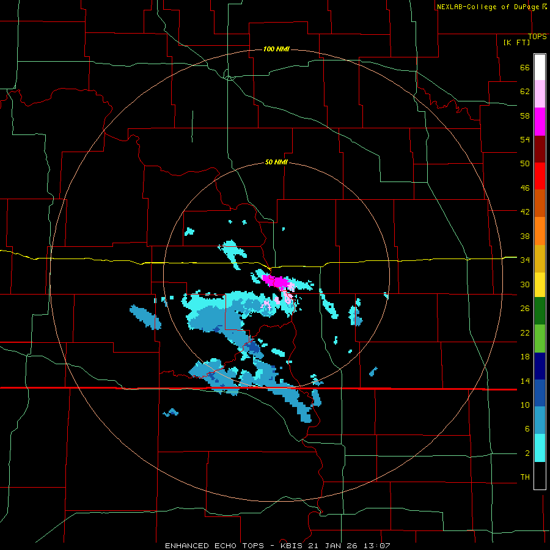Click the 34 legend value
Viewport: 550px width, 550px height.
point(525,260)
